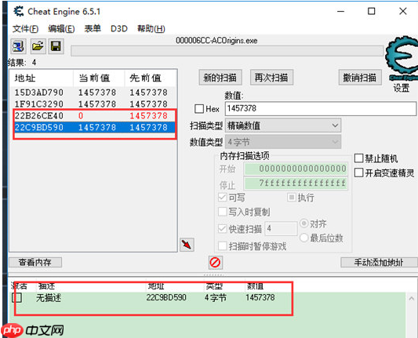Click the red current value 0
418x338 pixels.
point(81,116)
